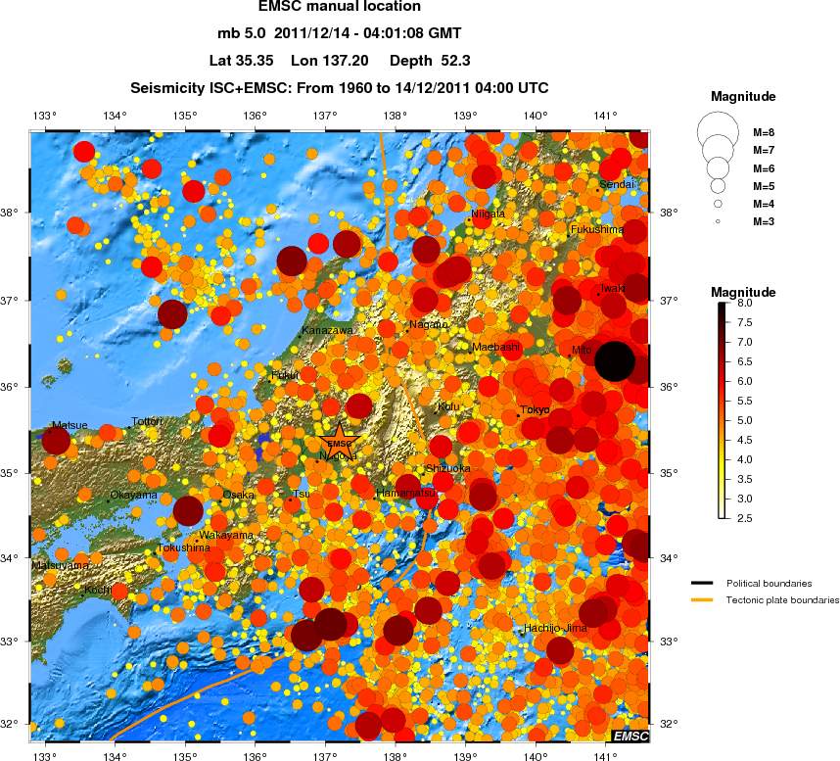
Task: Click the Kanazawa city label
Action: click(x=327, y=330)
